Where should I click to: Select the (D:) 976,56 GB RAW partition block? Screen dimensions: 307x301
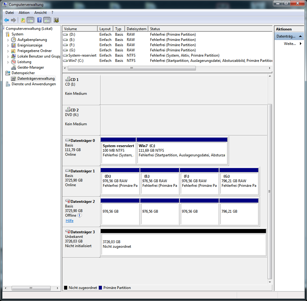coord(120,181)
